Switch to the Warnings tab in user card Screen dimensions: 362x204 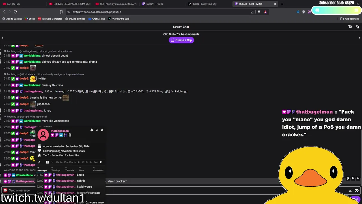pos(56,169)
